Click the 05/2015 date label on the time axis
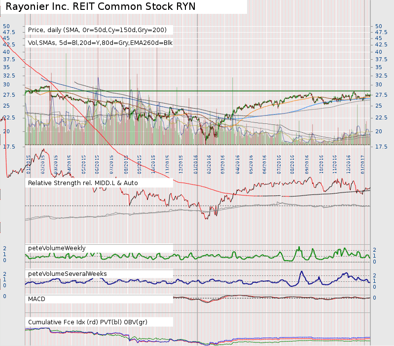Image resolution: width=394 pixels, height=346 pixels. point(84,164)
